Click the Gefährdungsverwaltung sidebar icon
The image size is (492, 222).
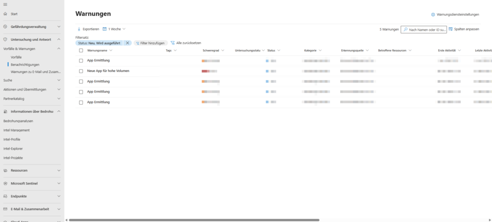(x=5, y=27)
